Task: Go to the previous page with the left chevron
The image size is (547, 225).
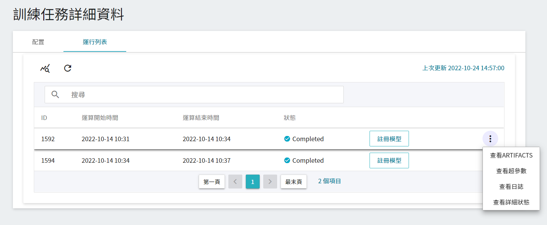Action: click(235, 182)
